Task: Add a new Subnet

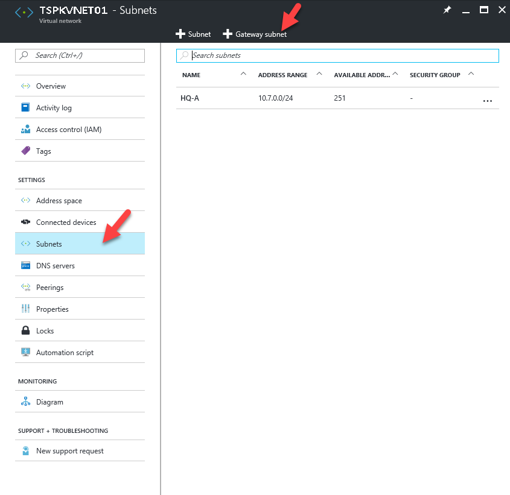Action: pyautogui.click(x=193, y=34)
